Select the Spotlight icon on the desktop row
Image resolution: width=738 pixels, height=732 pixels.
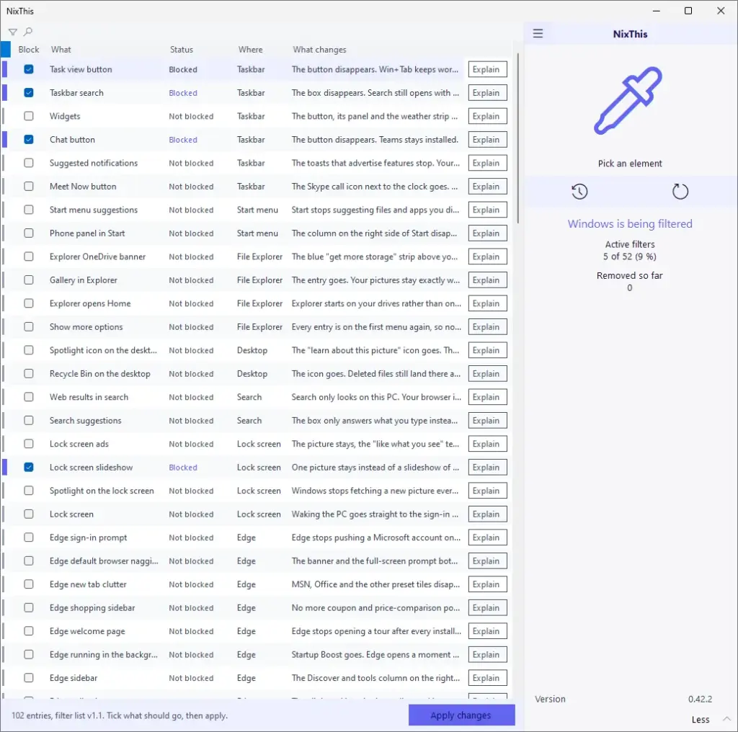pyautogui.click(x=257, y=350)
